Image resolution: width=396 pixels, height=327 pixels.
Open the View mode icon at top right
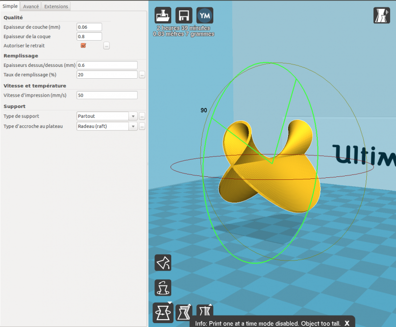point(382,15)
